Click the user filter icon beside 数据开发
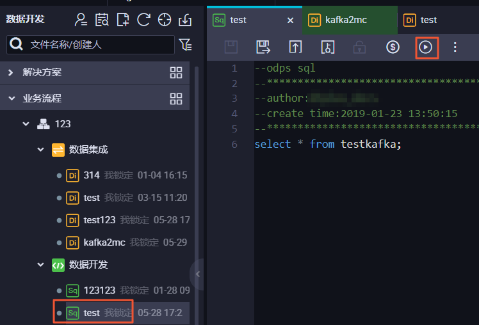Viewport: 479px width, 325px height. point(81,20)
